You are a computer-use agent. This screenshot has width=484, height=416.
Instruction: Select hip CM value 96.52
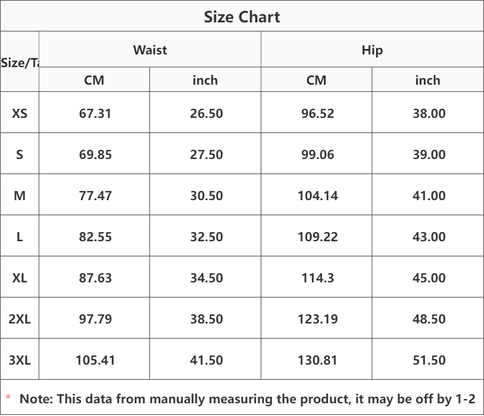[318, 113]
